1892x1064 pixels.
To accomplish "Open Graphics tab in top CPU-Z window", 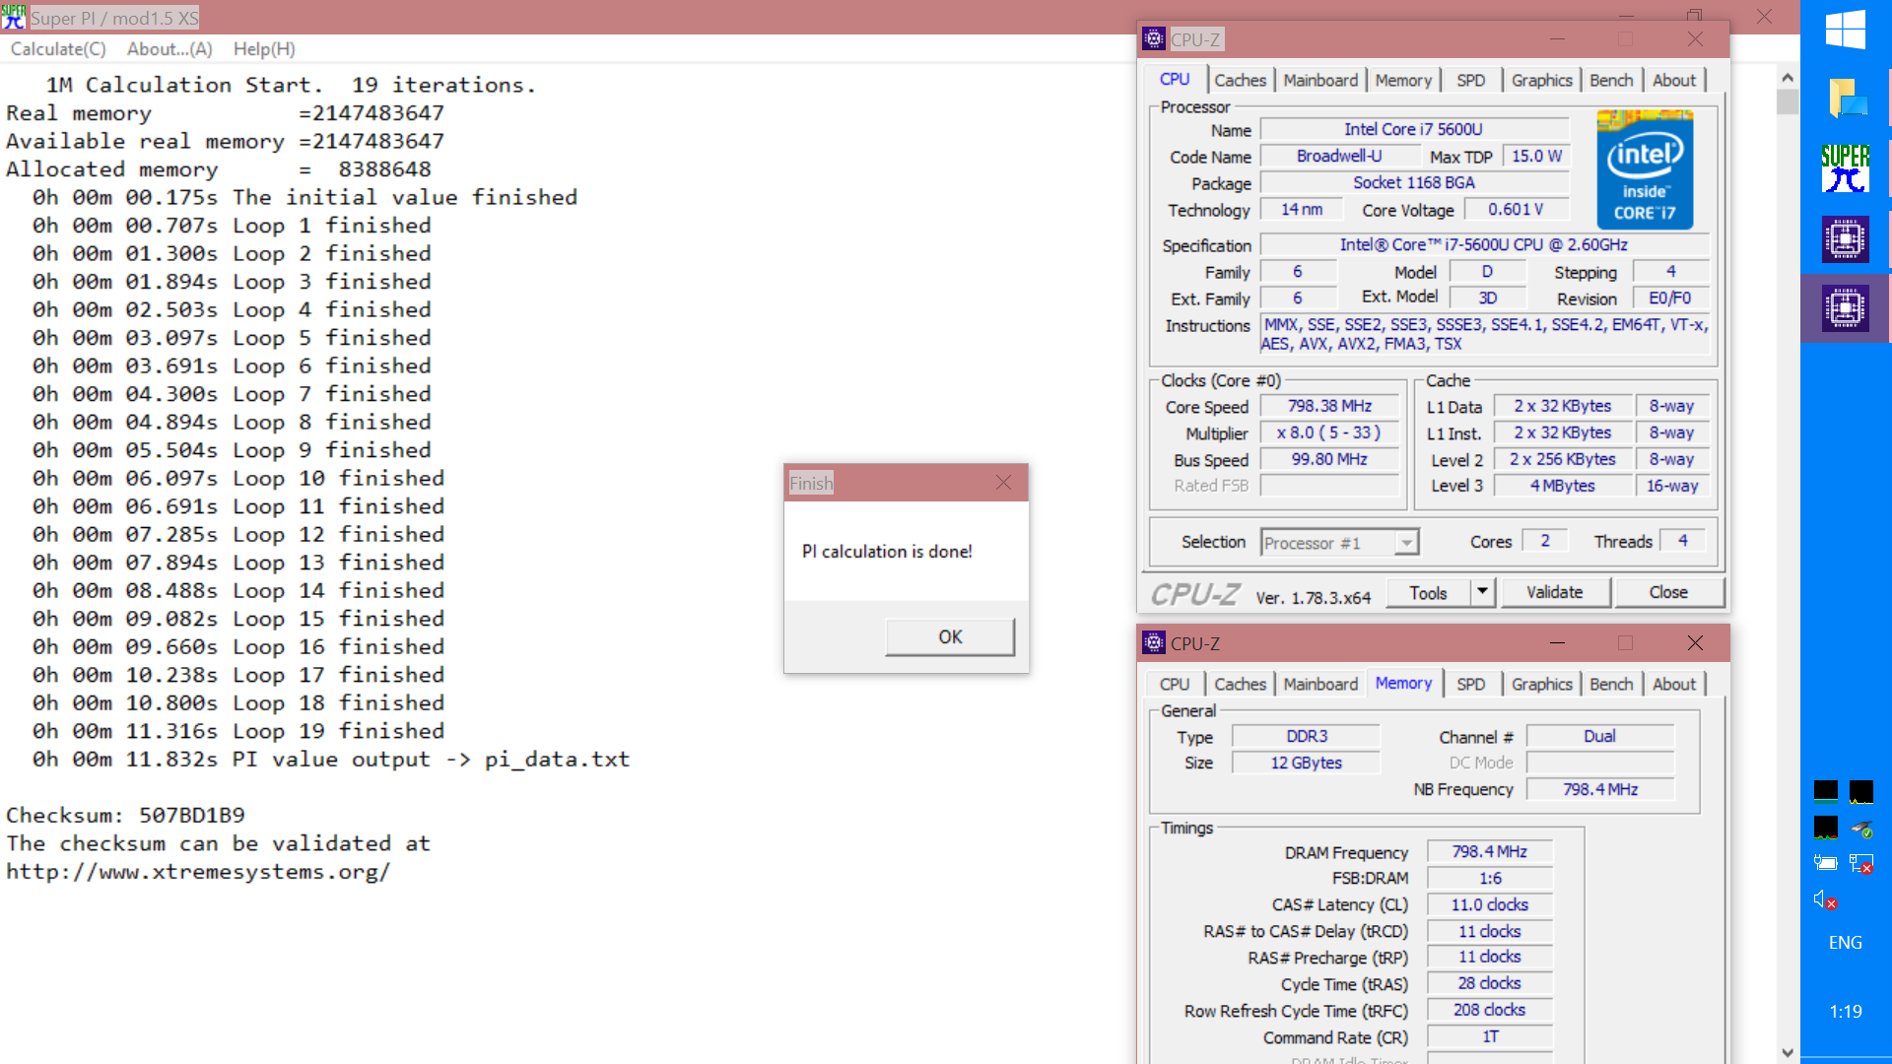I will click(x=1541, y=81).
